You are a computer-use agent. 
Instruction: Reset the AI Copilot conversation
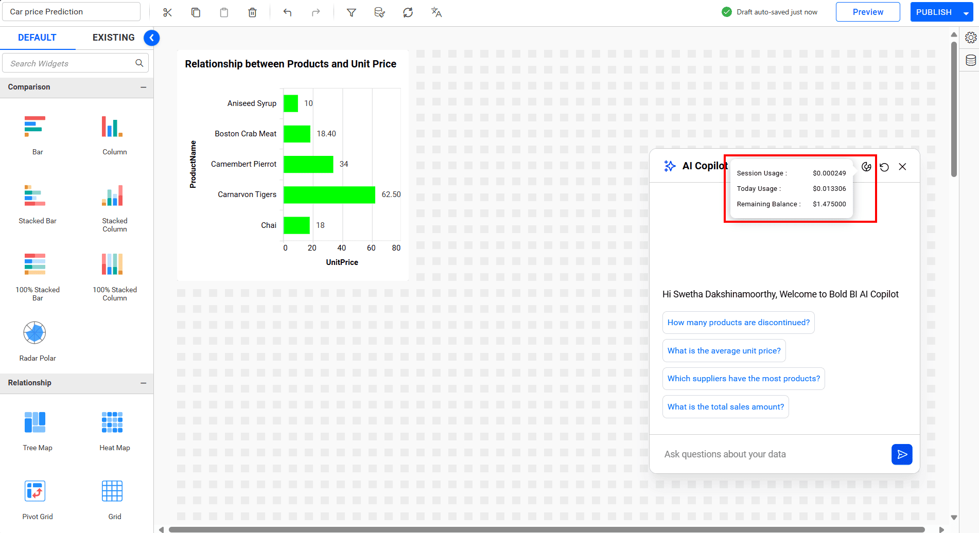pyautogui.click(x=884, y=167)
